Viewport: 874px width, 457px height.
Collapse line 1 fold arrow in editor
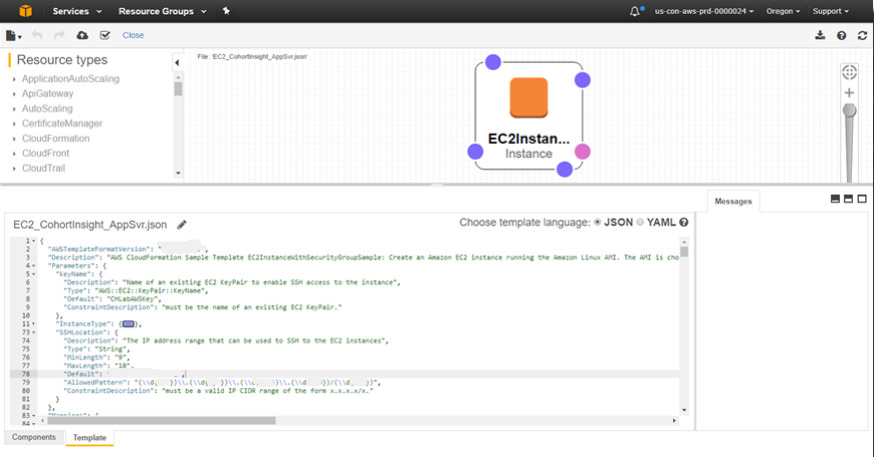point(34,241)
